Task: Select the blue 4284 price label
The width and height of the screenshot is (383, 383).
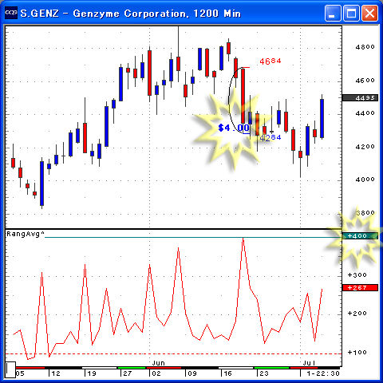Action: coord(270,137)
